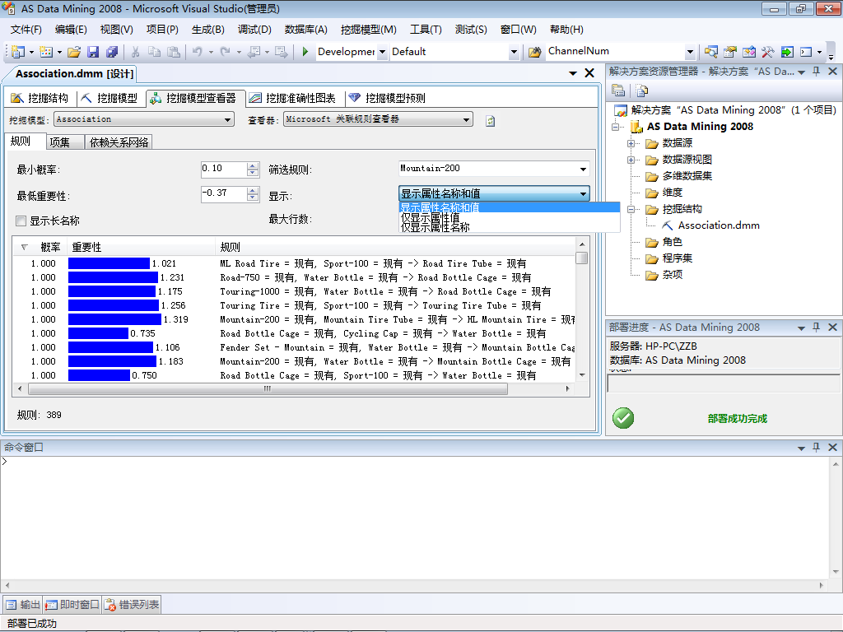Open file using the folder toolbar icon
This screenshot has height=632, width=843.
[x=74, y=52]
